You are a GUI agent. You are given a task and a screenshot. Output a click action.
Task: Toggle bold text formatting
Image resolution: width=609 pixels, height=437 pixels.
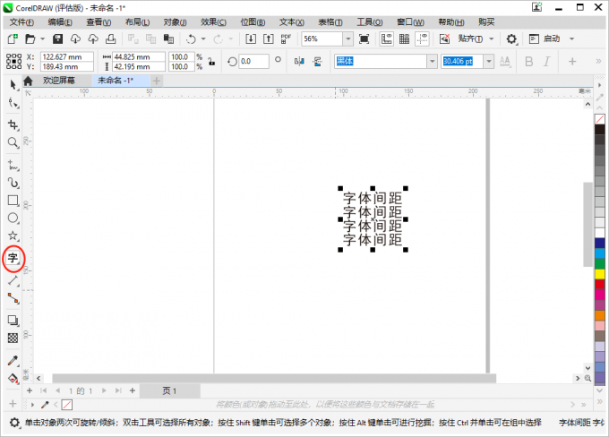528,61
